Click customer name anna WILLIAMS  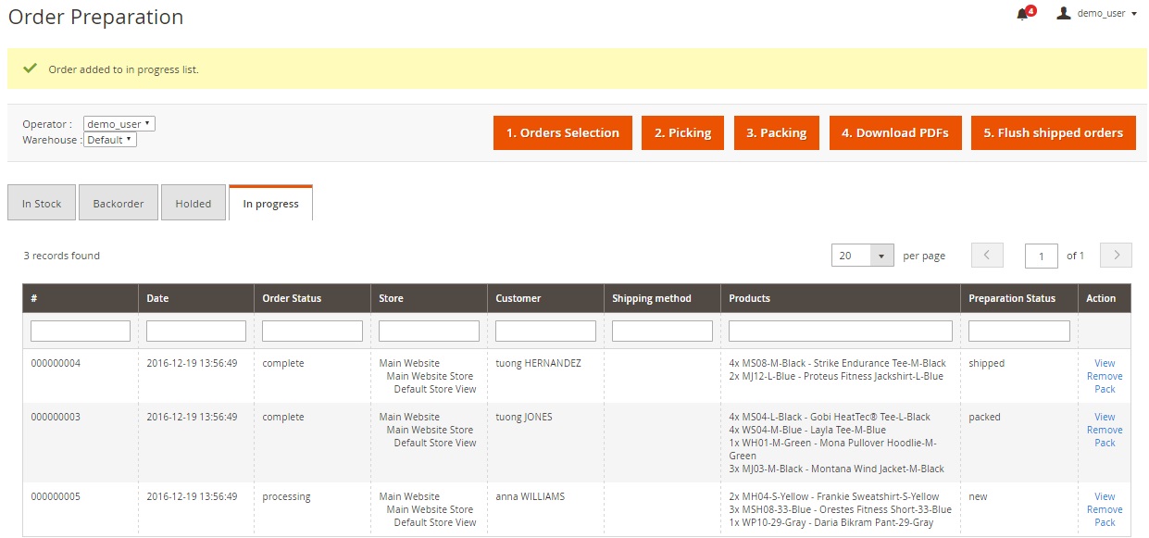tap(531, 496)
